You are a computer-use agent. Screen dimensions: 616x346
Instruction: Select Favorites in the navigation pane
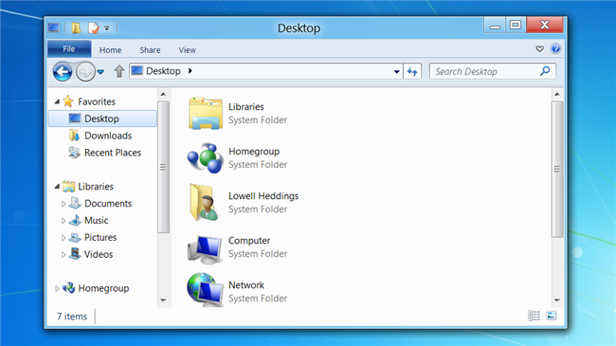pyautogui.click(x=97, y=101)
